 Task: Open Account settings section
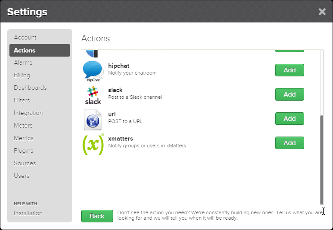(x=25, y=37)
